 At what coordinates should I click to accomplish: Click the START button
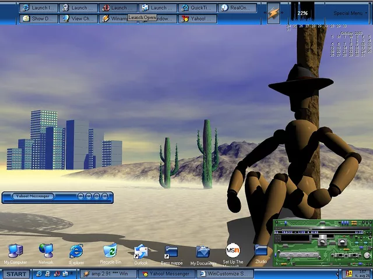pyautogui.click(x=16, y=274)
